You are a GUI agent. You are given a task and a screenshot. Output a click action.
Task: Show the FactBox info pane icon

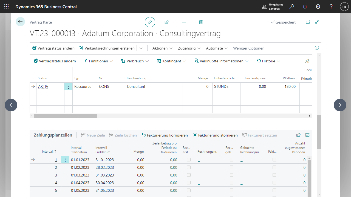tap(317, 48)
